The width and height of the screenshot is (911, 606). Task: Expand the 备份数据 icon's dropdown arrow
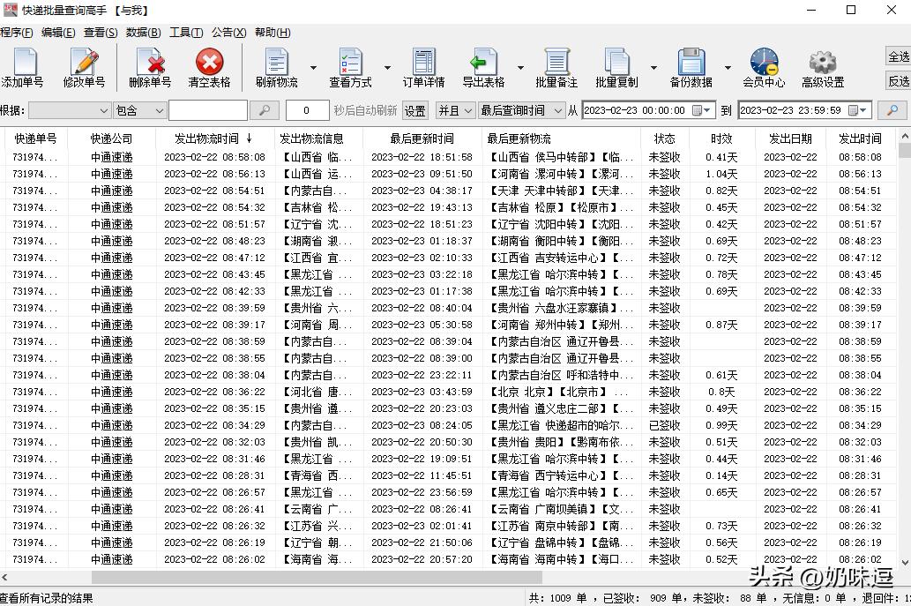(728, 66)
